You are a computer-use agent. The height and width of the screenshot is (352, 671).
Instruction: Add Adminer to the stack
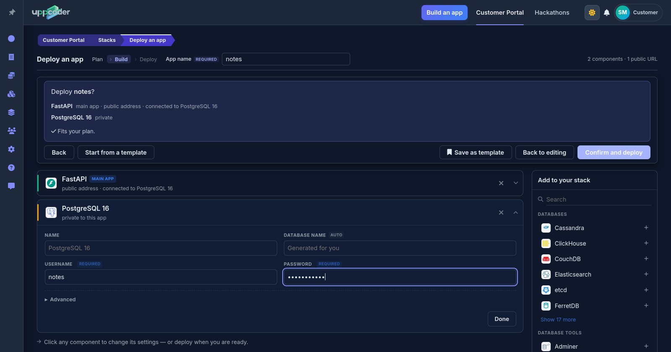point(646,346)
